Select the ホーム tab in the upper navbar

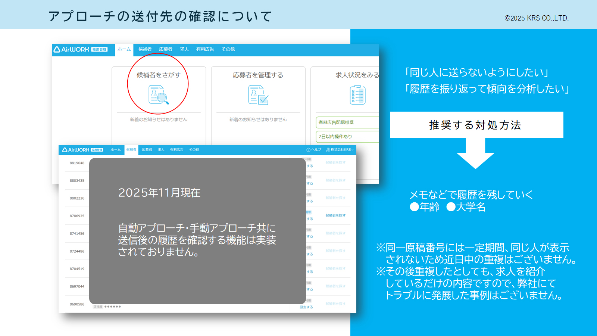[124, 49]
